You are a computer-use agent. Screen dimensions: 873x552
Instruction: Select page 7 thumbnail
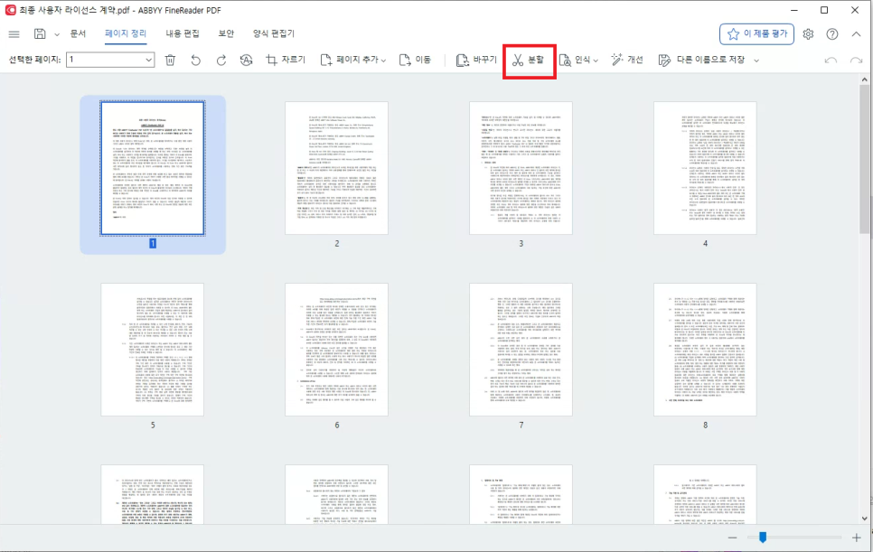click(521, 350)
